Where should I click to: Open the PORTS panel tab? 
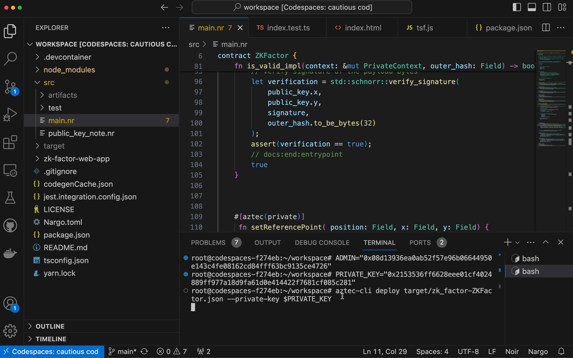428,242
